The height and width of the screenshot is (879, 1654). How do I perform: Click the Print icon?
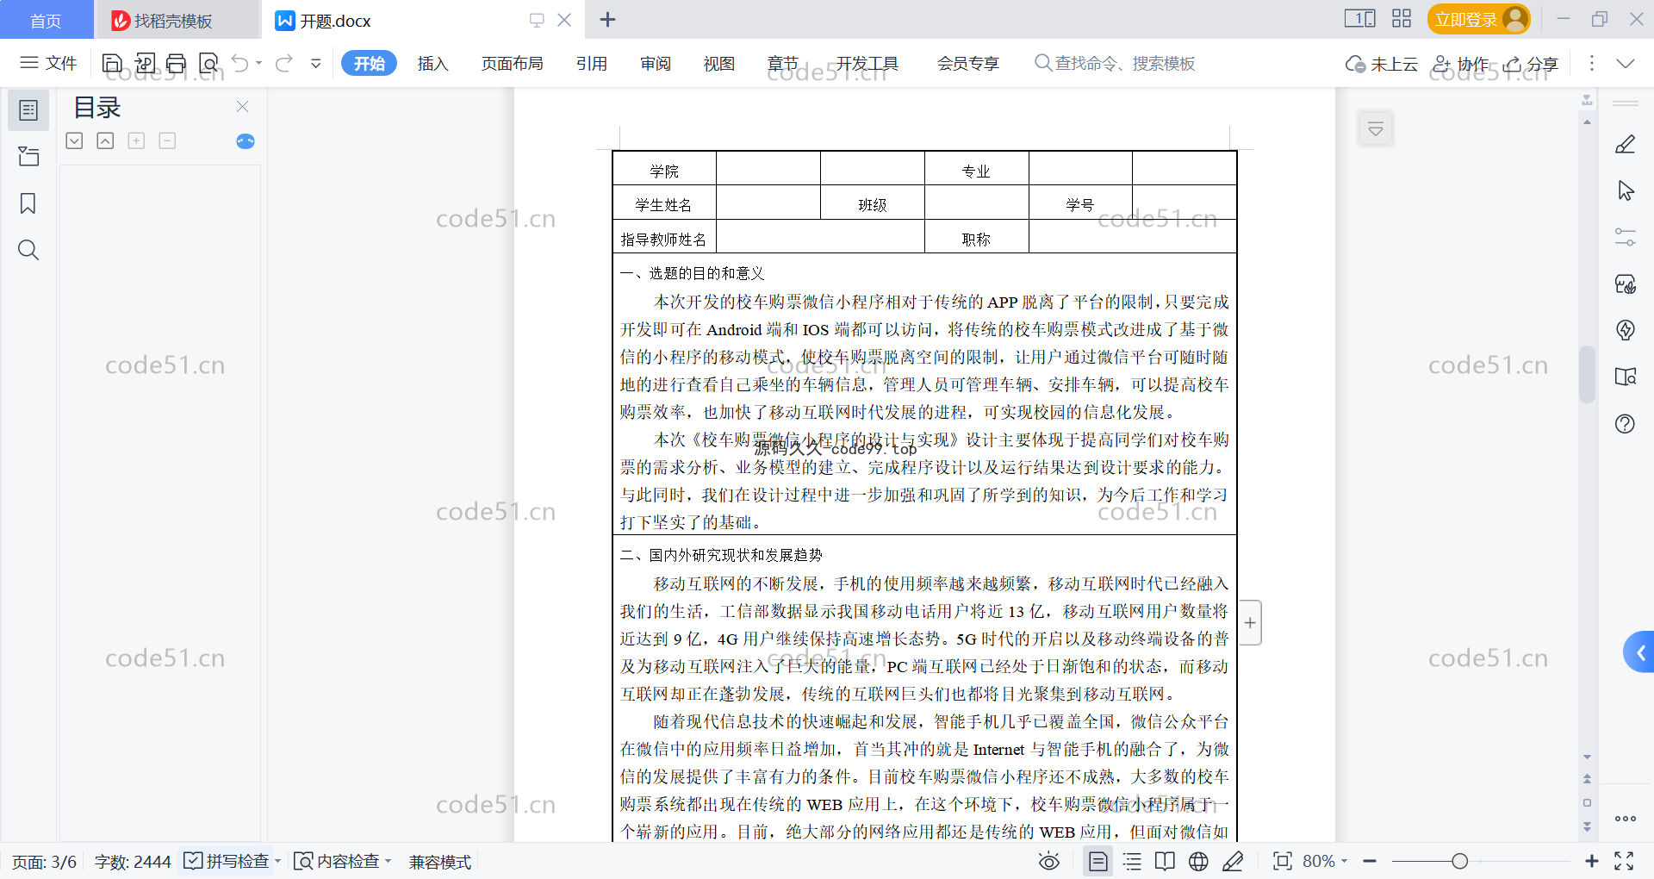[x=177, y=63]
